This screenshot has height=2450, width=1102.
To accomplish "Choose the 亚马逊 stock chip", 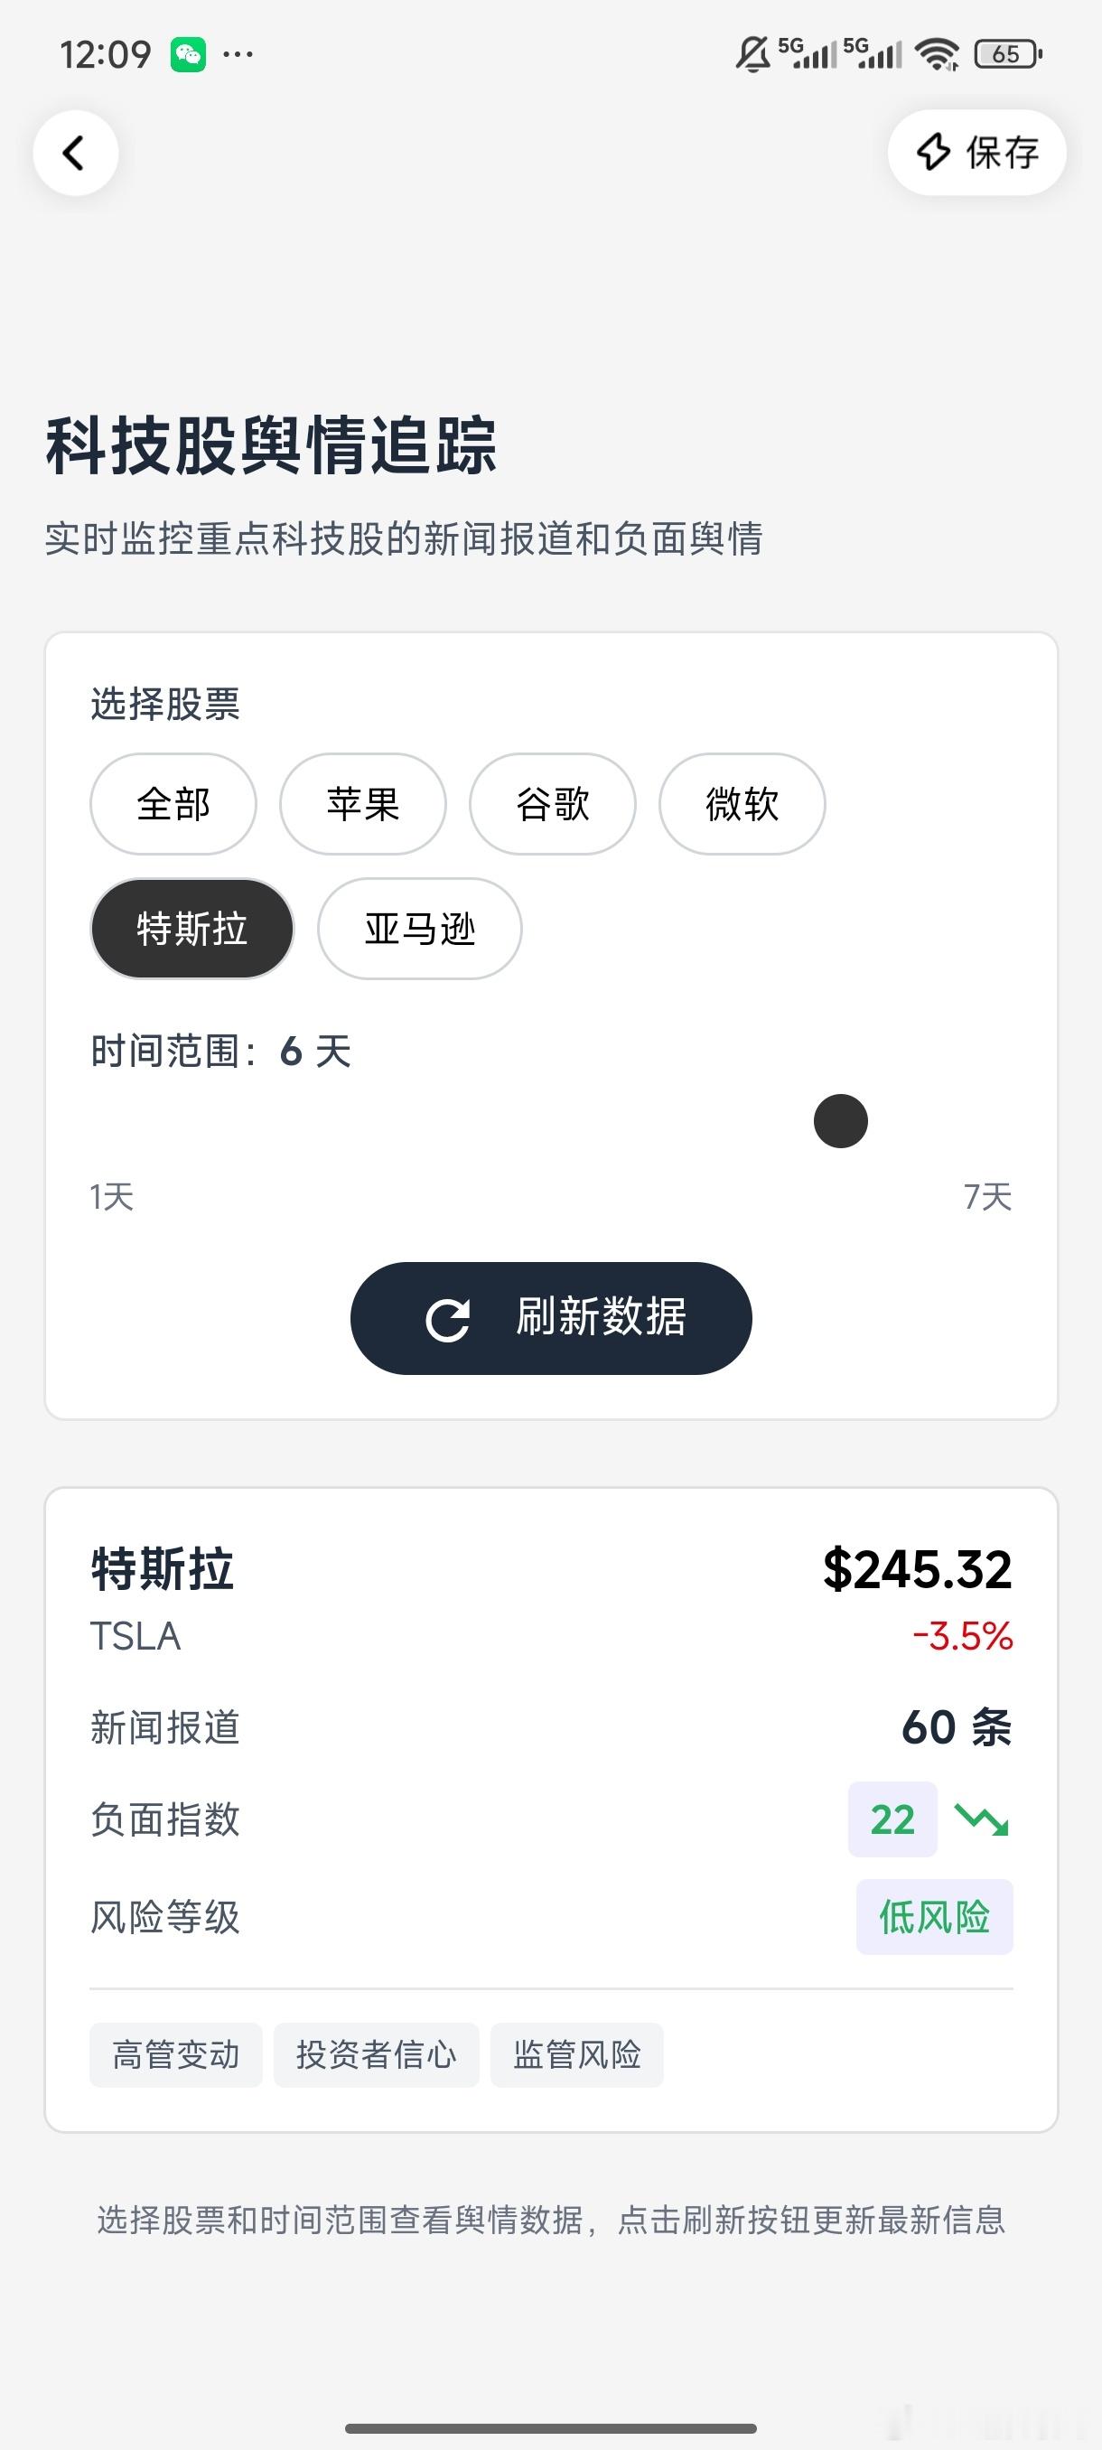I will pyautogui.click(x=419, y=929).
